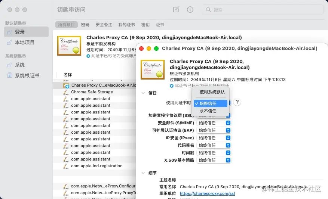Open the IP 安全 (IPsec) trust dropdown
Image resolution: width=328 pixels, height=199 pixels.
click(x=214, y=138)
